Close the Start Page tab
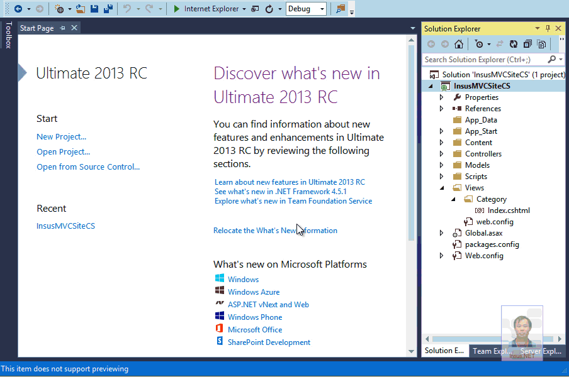Image resolution: width=569 pixels, height=377 pixels. tap(74, 28)
